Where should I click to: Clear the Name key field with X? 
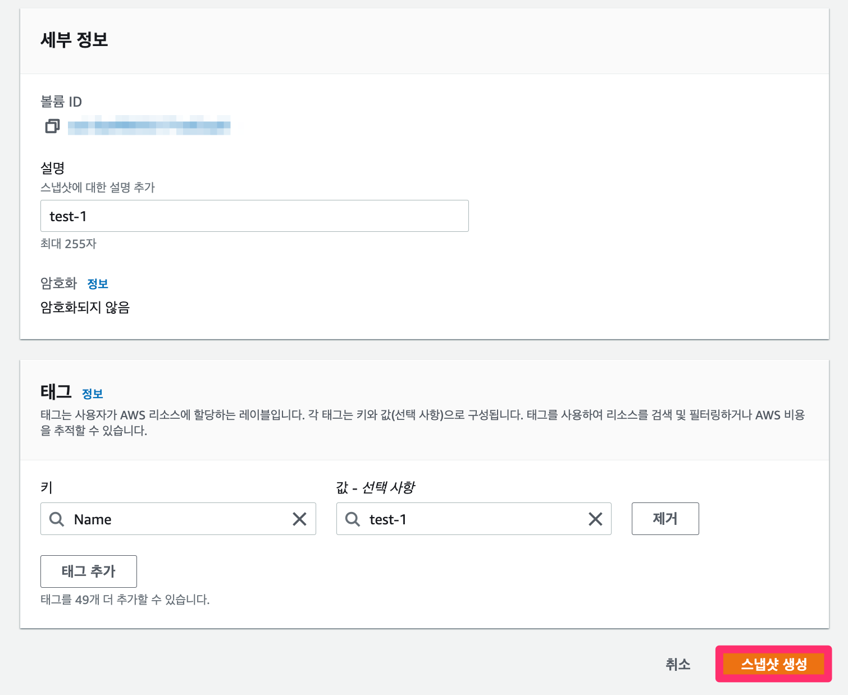[x=300, y=519]
